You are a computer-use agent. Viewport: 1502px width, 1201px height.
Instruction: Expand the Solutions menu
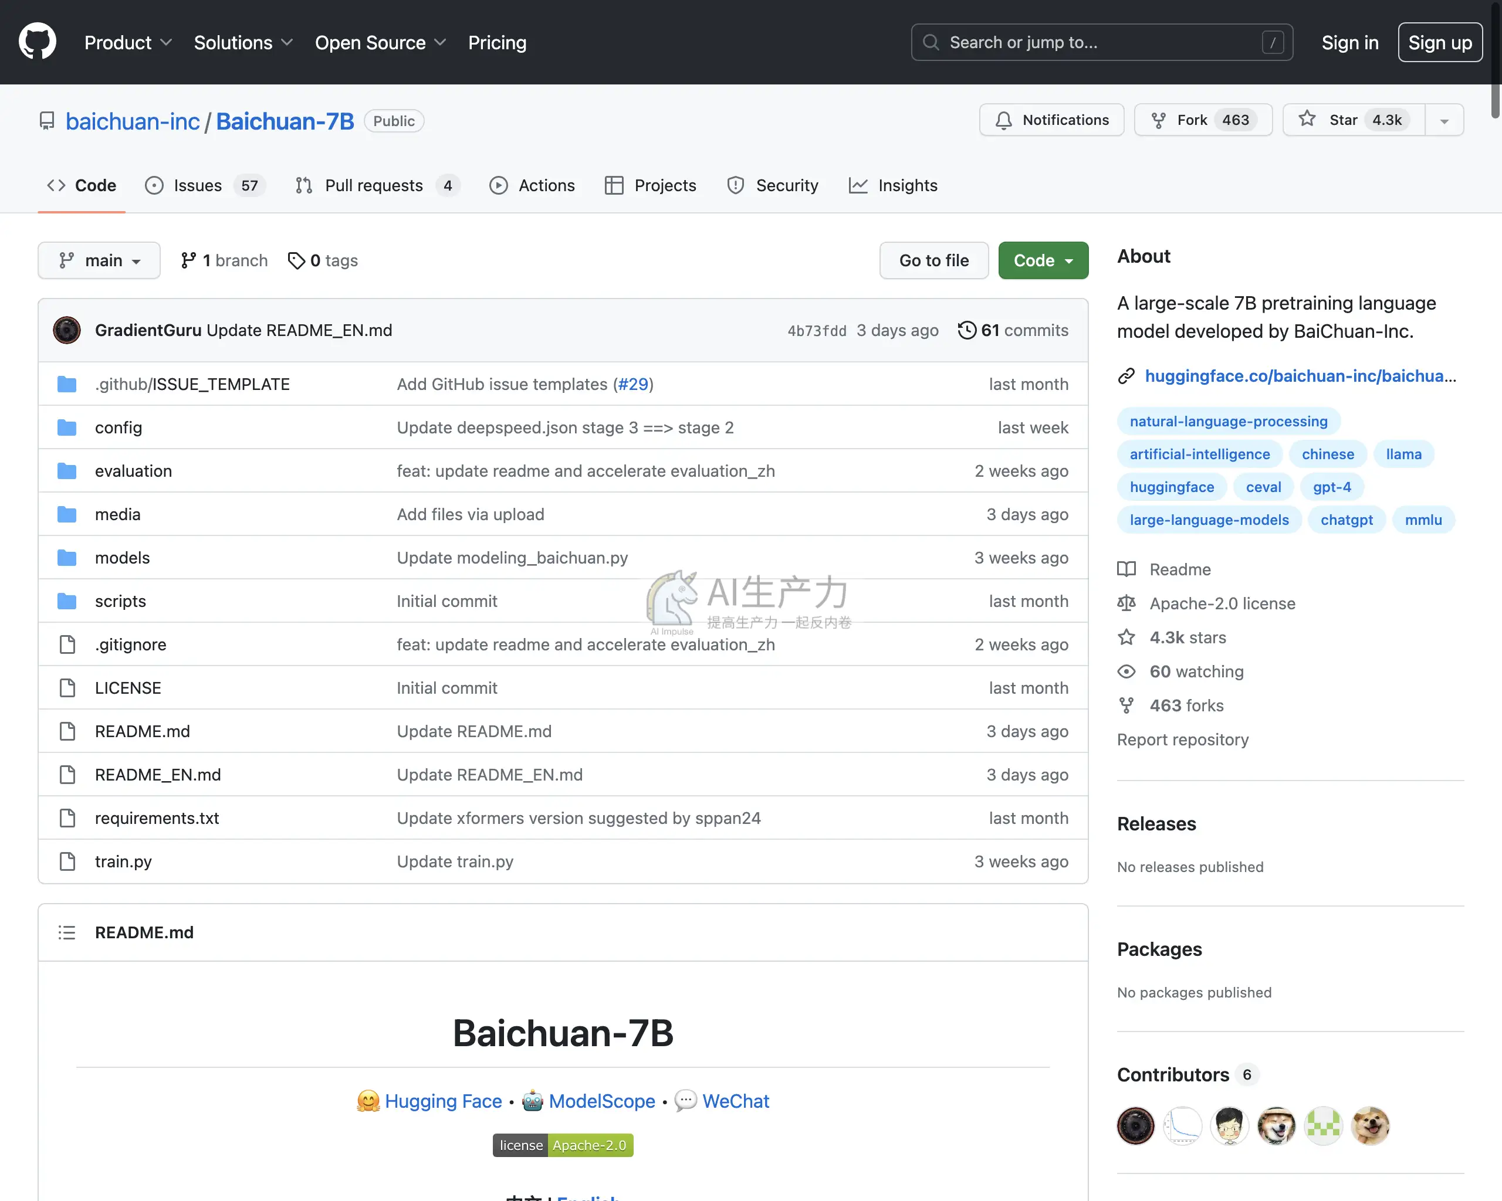[243, 42]
